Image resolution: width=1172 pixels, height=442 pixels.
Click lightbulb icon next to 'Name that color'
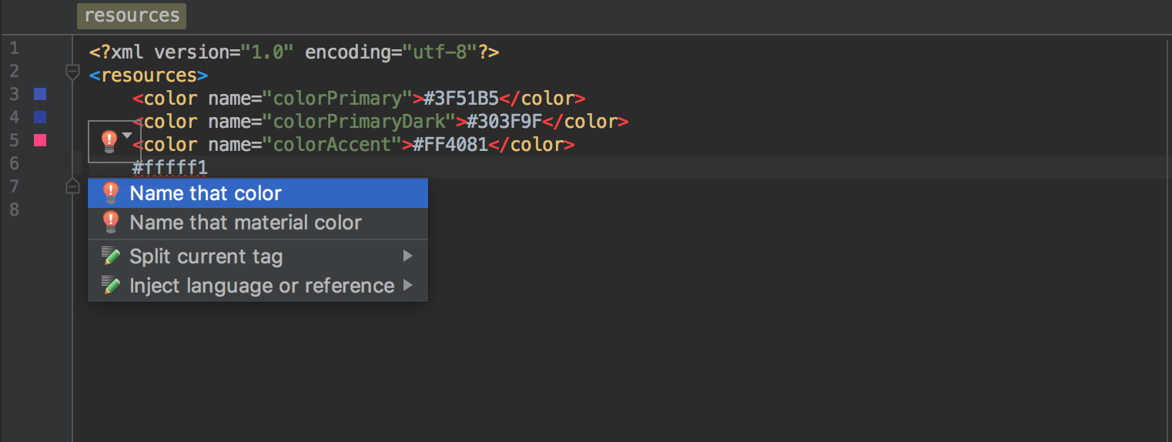click(111, 193)
